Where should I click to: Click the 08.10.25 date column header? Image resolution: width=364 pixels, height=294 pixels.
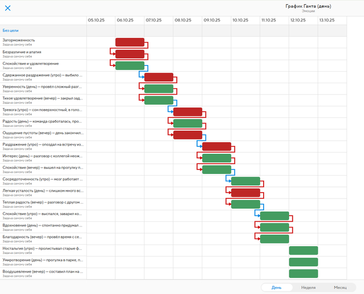(x=183, y=20)
